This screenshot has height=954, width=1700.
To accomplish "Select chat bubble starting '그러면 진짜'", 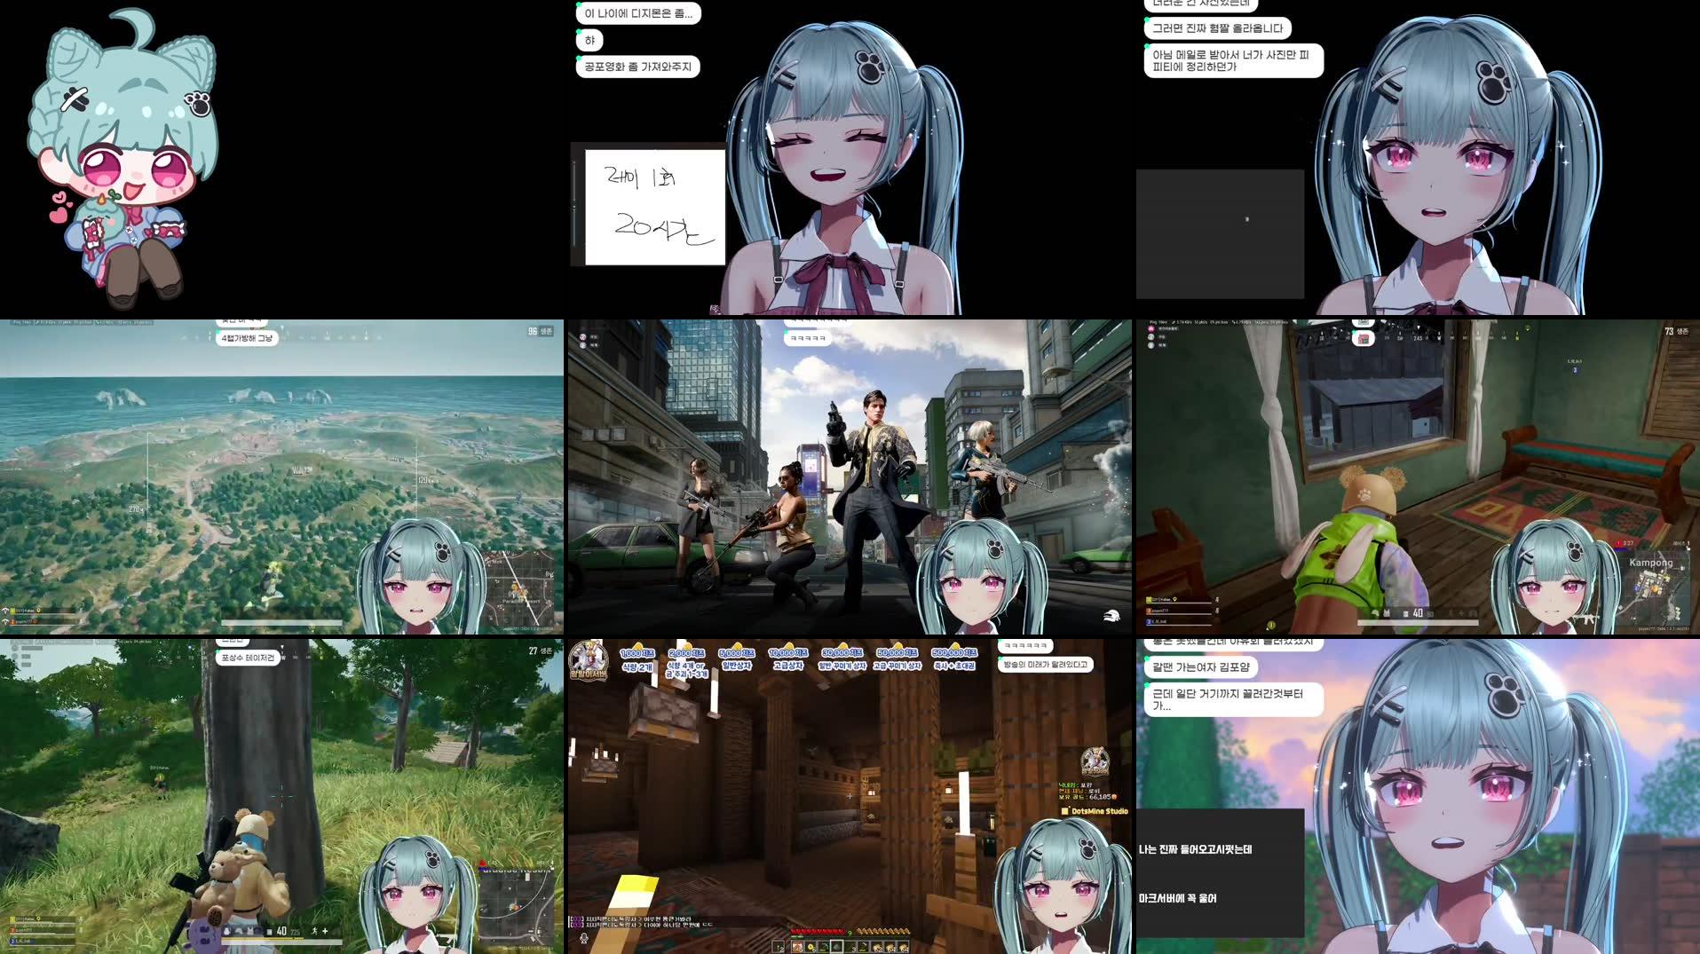I will pyautogui.click(x=1217, y=28).
